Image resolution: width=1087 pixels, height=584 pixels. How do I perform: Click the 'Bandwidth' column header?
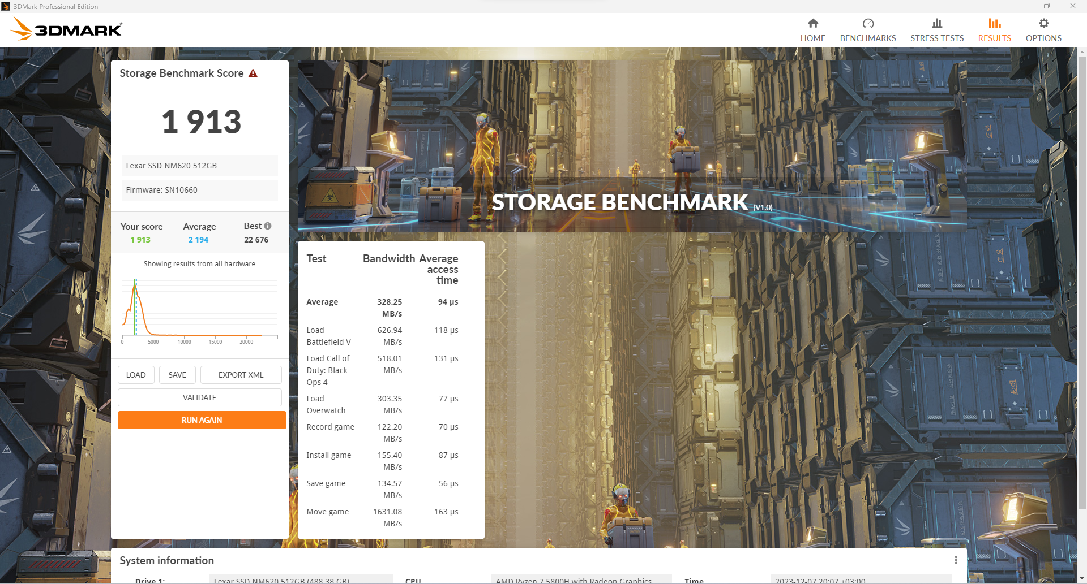click(389, 258)
